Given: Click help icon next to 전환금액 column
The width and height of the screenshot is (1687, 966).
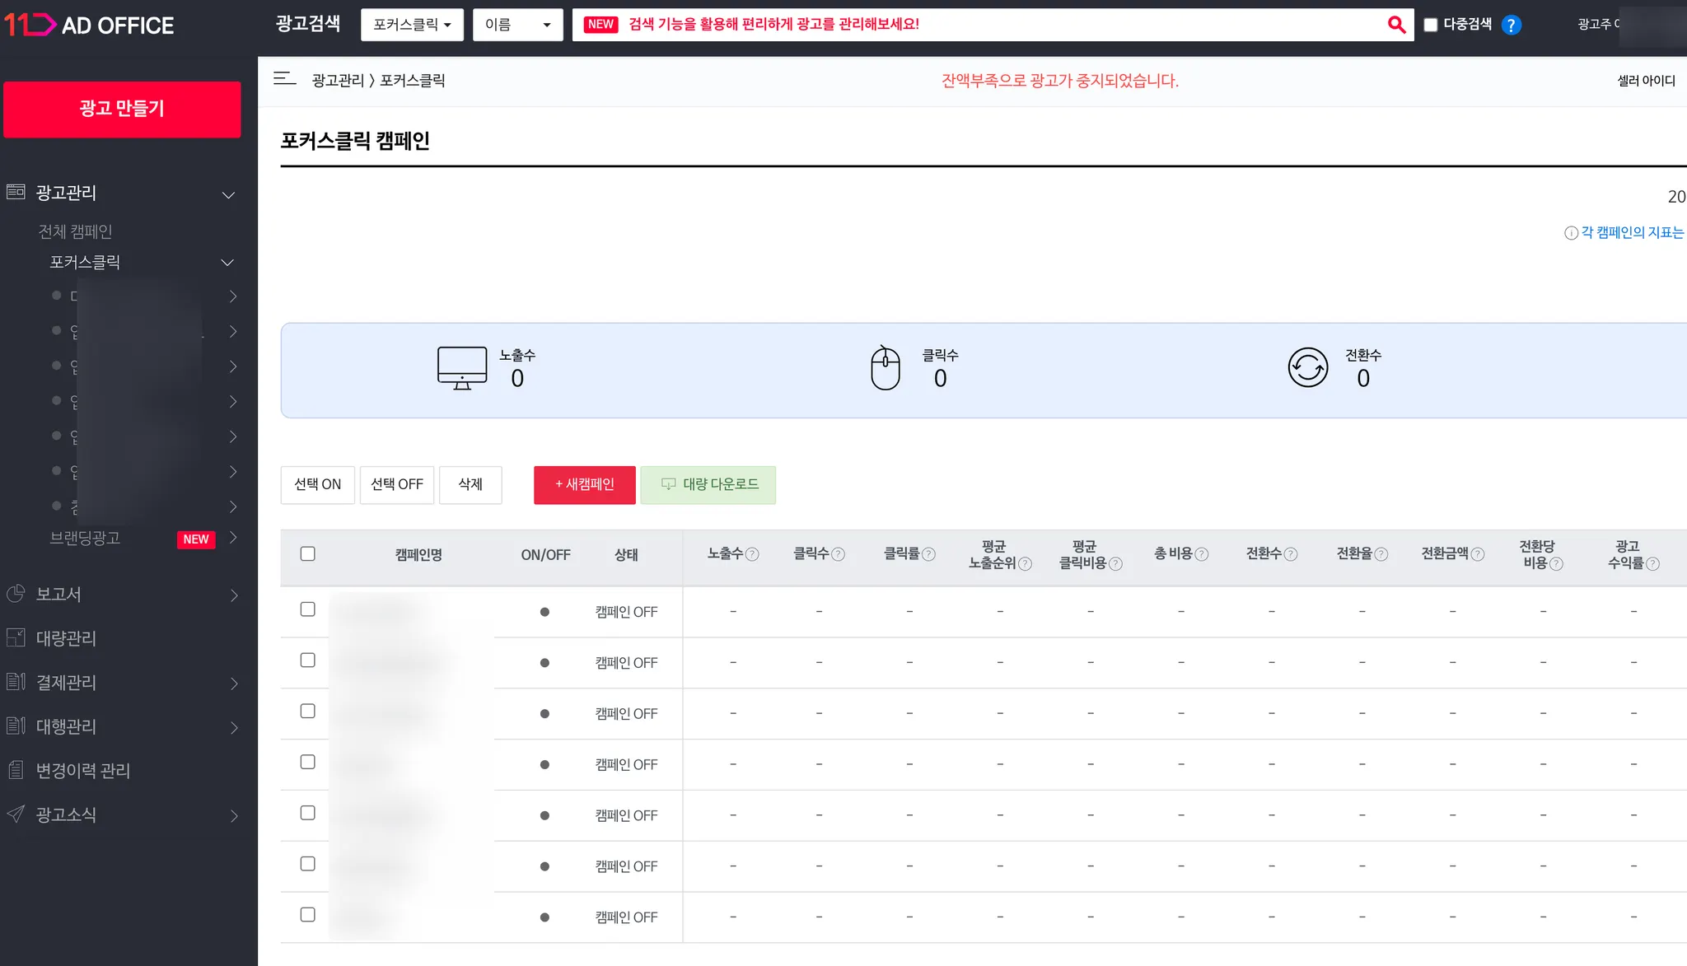Looking at the screenshot, I should (1478, 554).
